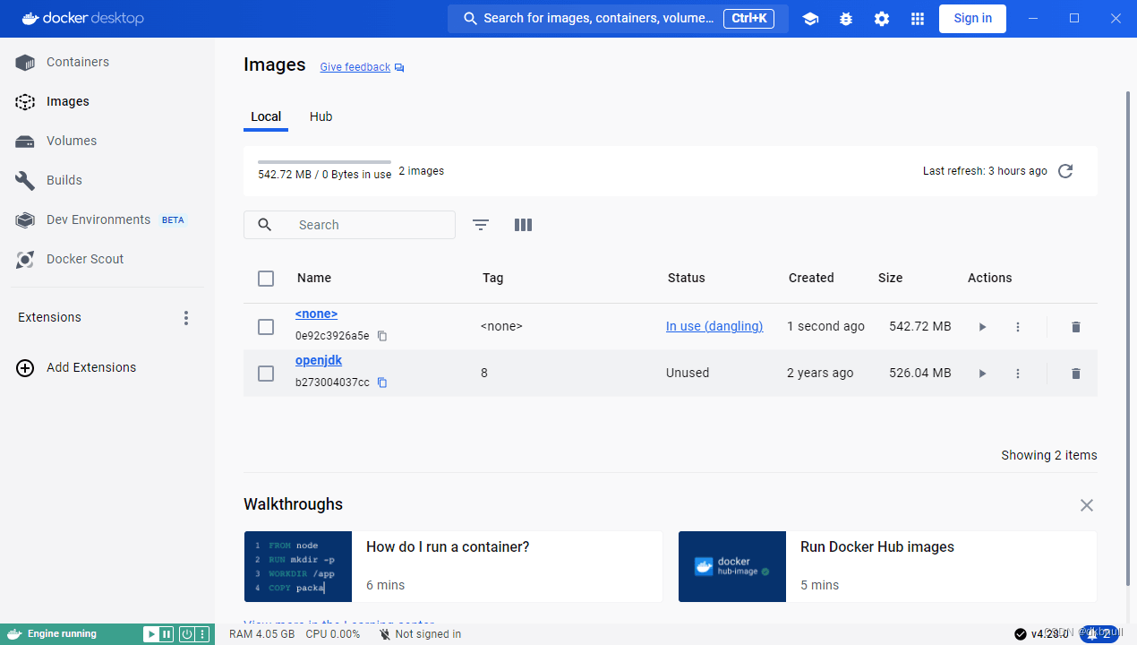Switch to the Hub tab
1137x645 pixels.
pyautogui.click(x=321, y=117)
